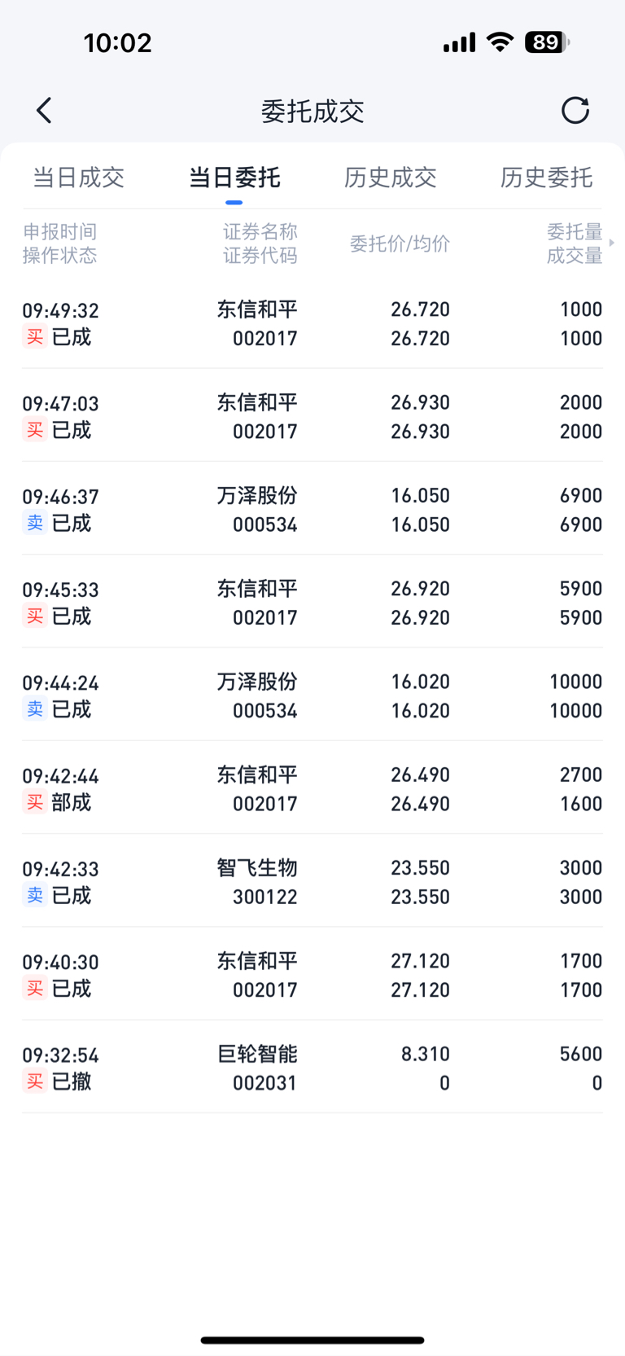Screen dimensions: 625x1356
Task: Open the 历史委托 tab
Action: click(x=546, y=178)
